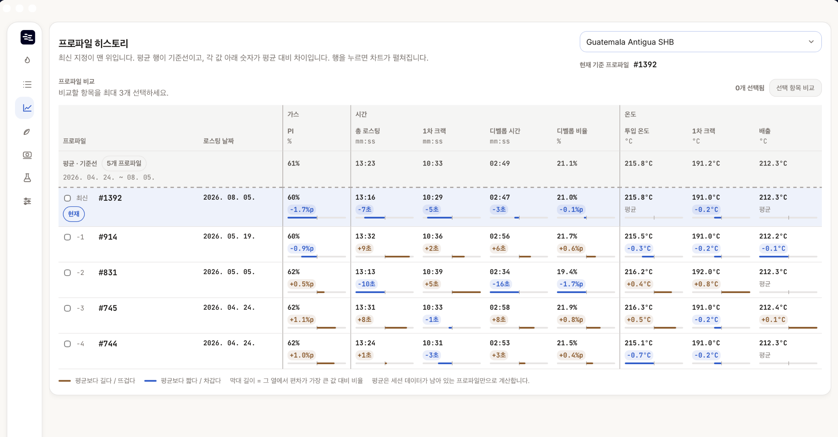Image resolution: width=838 pixels, height=437 pixels.
Task: Click the average 13:23 total roast value
Action: tap(365, 163)
